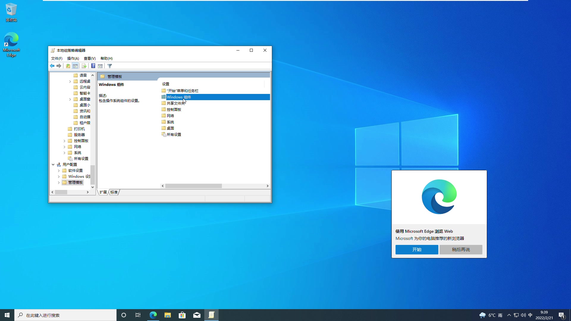Show hidden tray icons chevron
571x321 pixels.
(x=509, y=315)
